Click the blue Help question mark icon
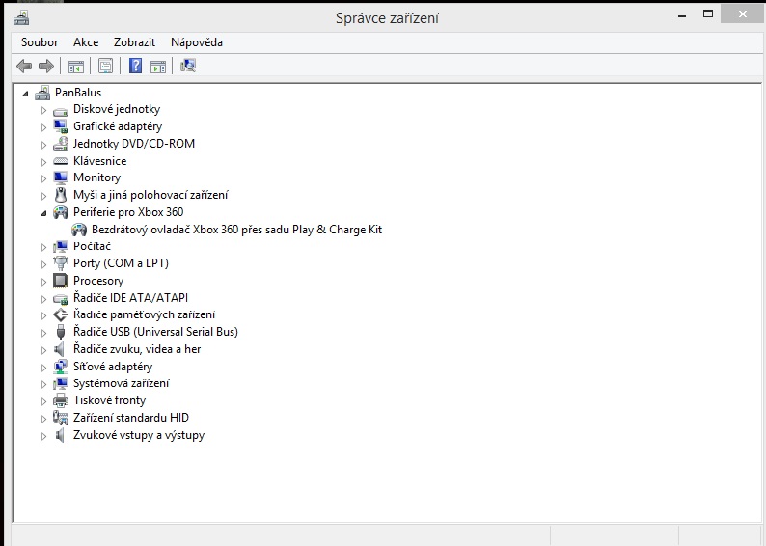766x546 pixels. [136, 66]
